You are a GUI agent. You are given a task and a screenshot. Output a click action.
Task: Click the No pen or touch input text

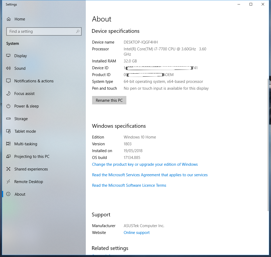coord(166,88)
